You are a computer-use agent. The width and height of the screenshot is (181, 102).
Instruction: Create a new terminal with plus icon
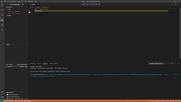pos(166,63)
